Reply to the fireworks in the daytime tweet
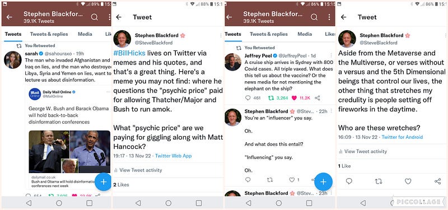Image resolution: width=448 pixels, height=210 pixels. coord(349,181)
